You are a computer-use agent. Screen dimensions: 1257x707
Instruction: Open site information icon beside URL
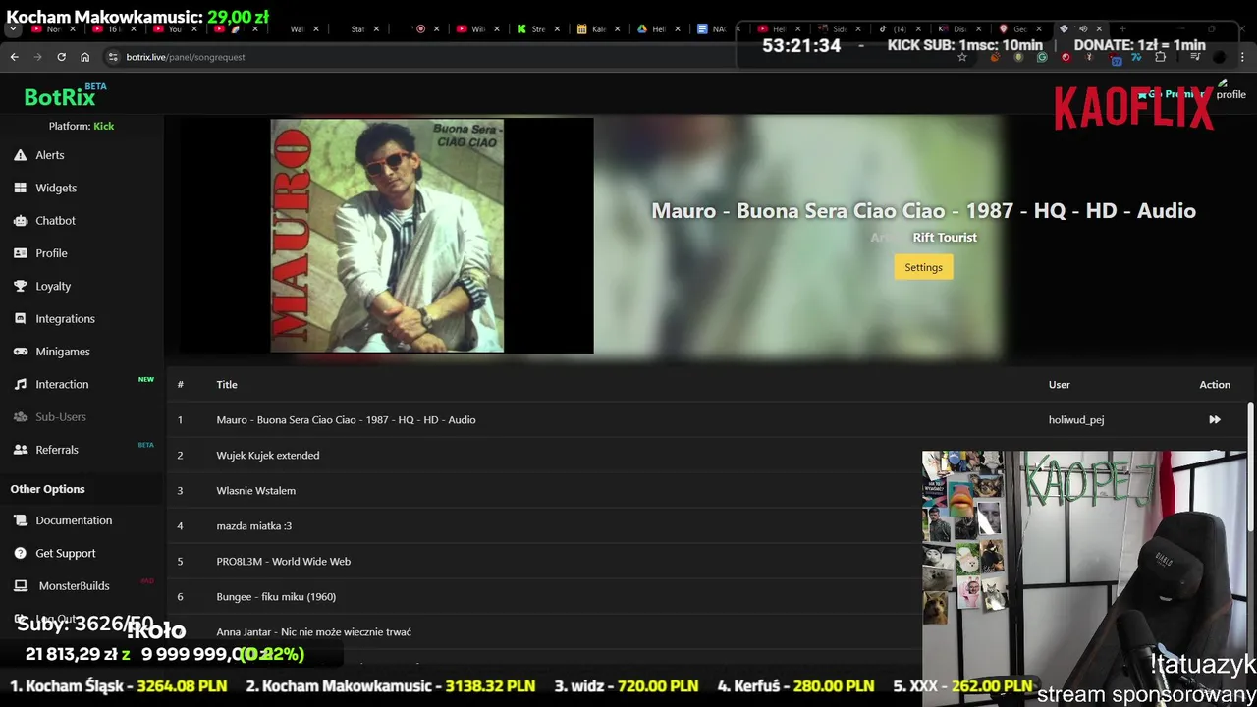(x=113, y=57)
